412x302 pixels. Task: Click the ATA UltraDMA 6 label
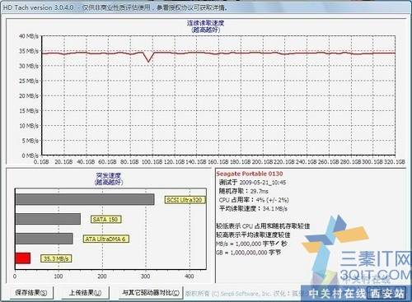105,239
